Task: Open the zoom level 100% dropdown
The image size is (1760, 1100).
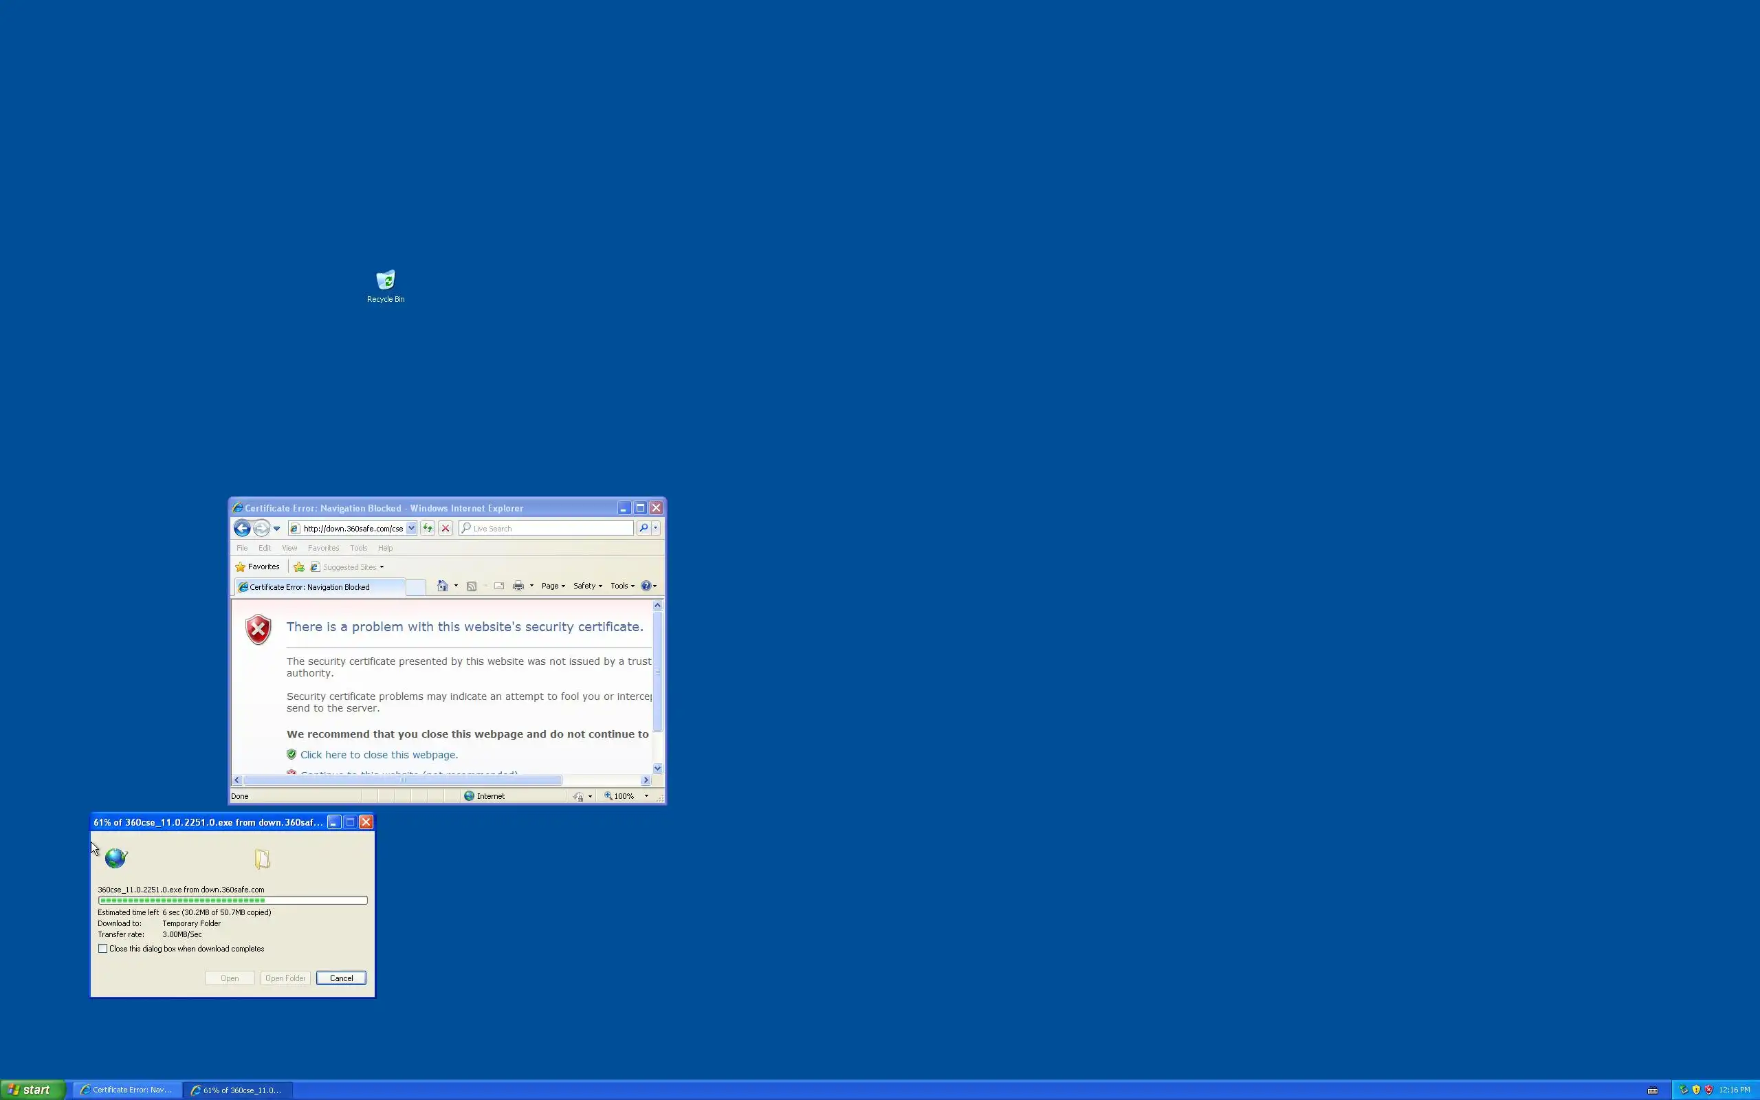Action: (x=646, y=796)
